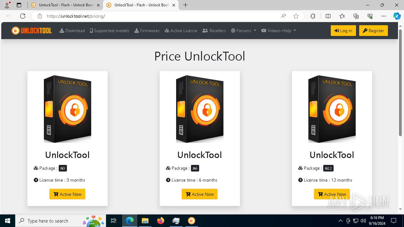Click Active Now for 12 months package

[x=332, y=194]
